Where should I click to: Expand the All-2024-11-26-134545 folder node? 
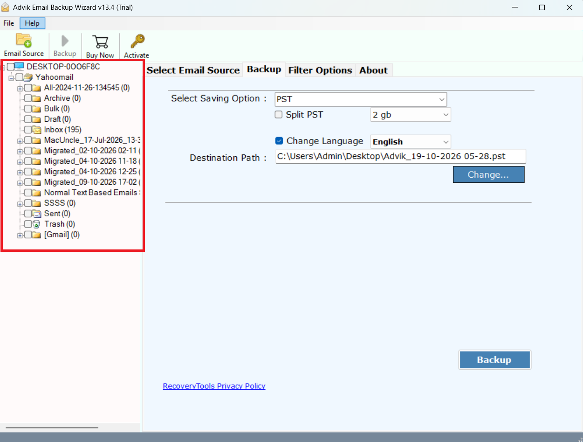(20, 88)
